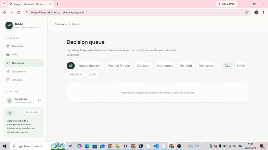The image size is (268, 150).
Task: Show Due soon items
Action: [143, 66]
